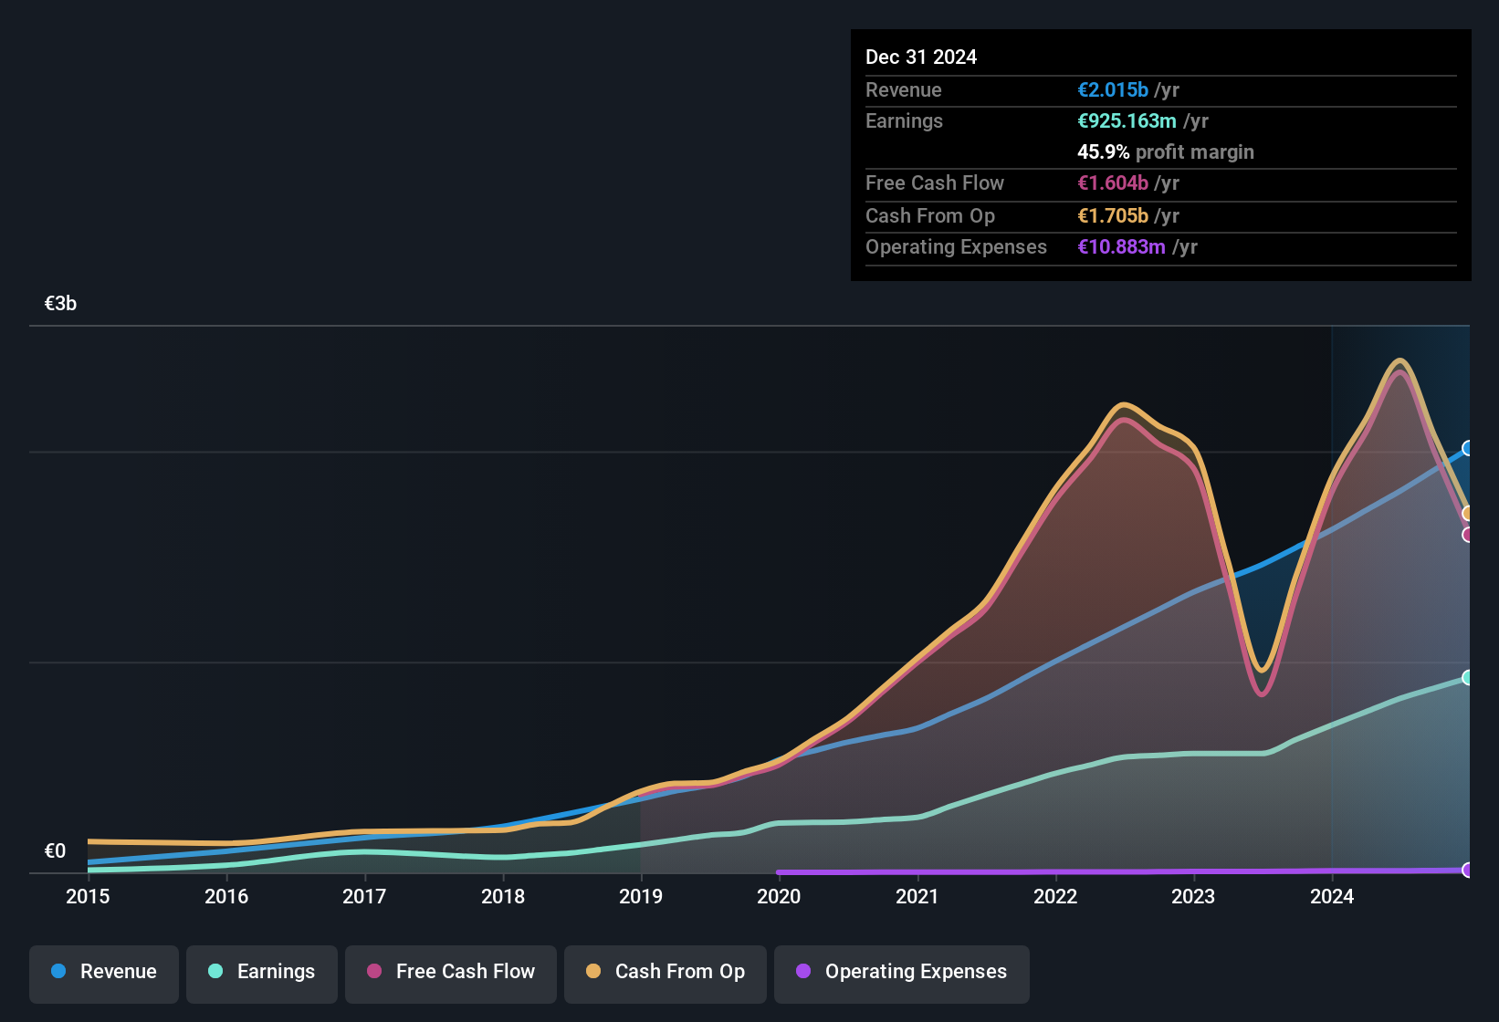Click the Operating Expenses endpoint marker
This screenshot has height=1022, width=1499.
tap(1468, 871)
